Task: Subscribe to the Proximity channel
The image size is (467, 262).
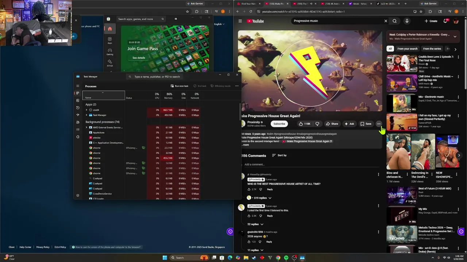Action: click(x=279, y=124)
